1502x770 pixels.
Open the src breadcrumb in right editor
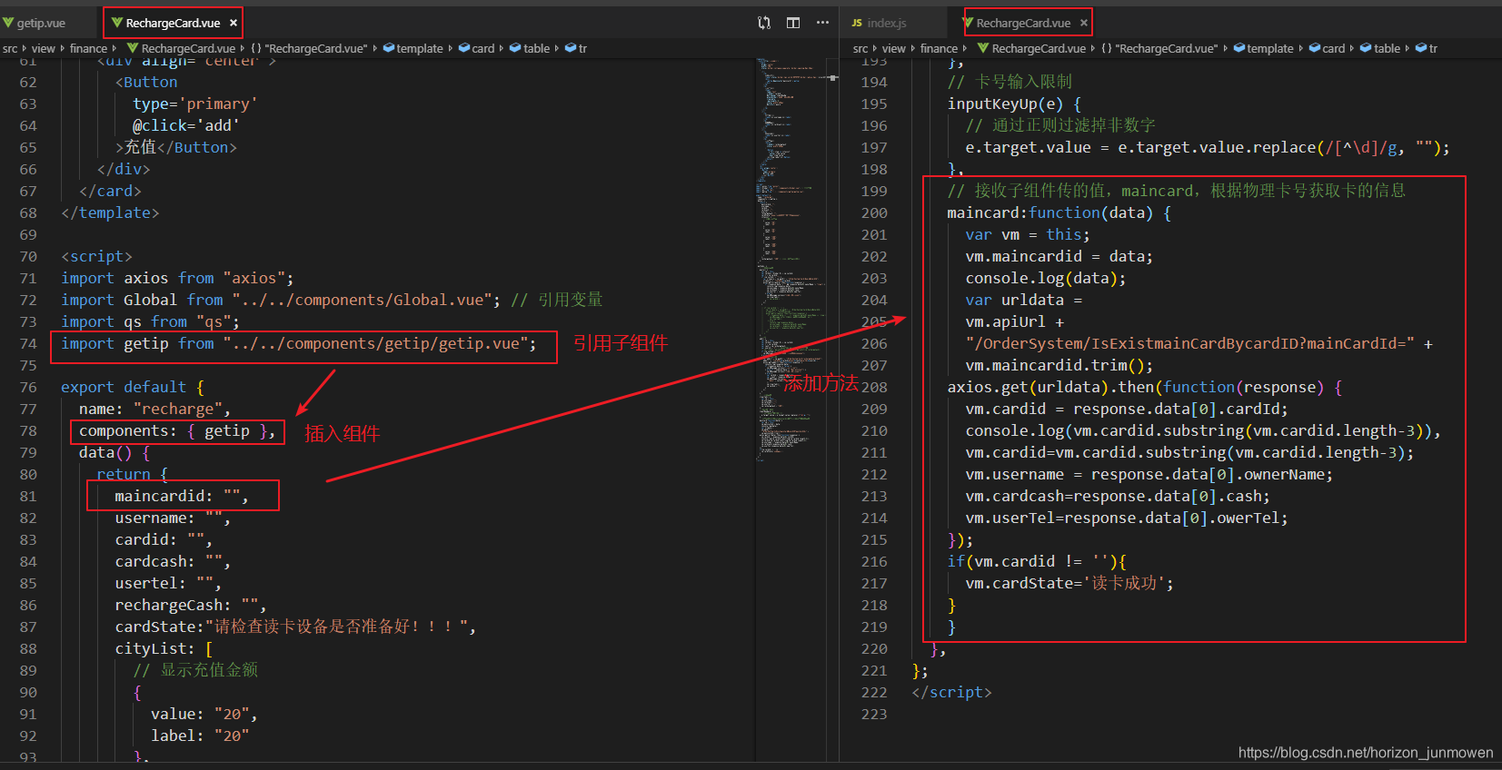[860, 48]
